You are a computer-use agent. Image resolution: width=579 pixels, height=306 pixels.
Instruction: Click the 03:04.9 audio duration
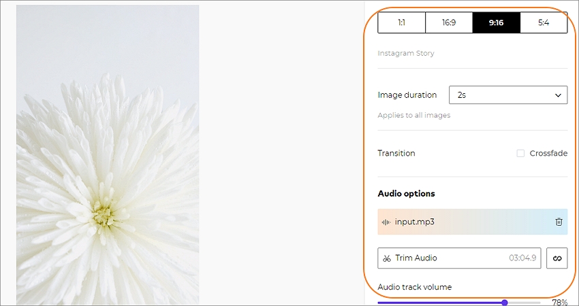coord(522,258)
